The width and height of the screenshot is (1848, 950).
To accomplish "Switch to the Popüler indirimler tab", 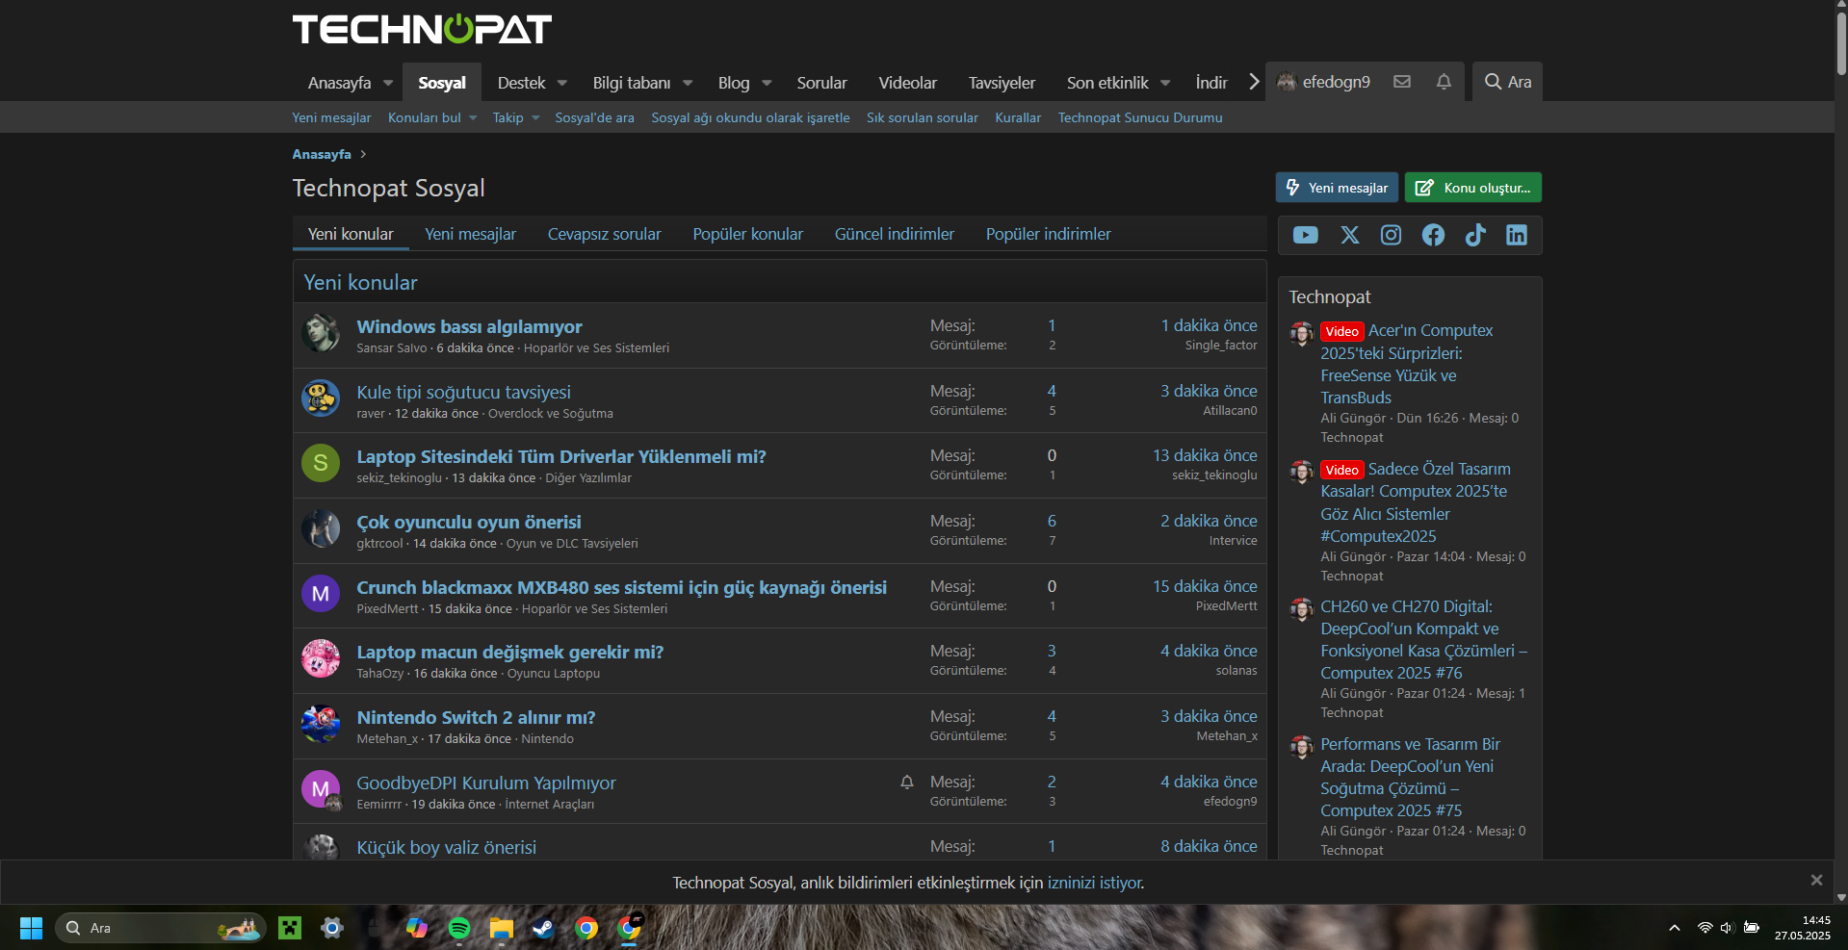I will pyautogui.click(x=1048, y=234).
